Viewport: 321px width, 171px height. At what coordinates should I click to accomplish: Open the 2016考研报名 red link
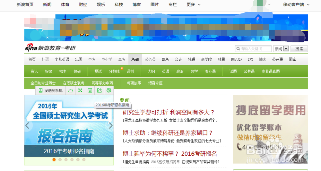point(199,153)
